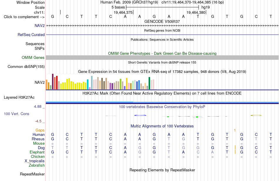Screen dimensions: 279x181
Task: Click the tall dark magenta GTEx expression bar
Action: coord(53,82)
